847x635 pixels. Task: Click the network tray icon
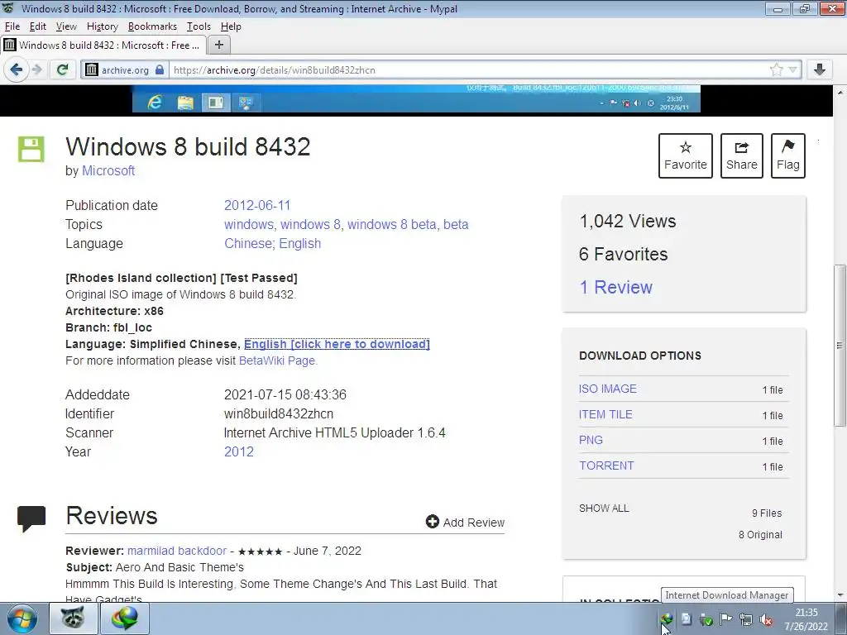[x=746, y=618]
